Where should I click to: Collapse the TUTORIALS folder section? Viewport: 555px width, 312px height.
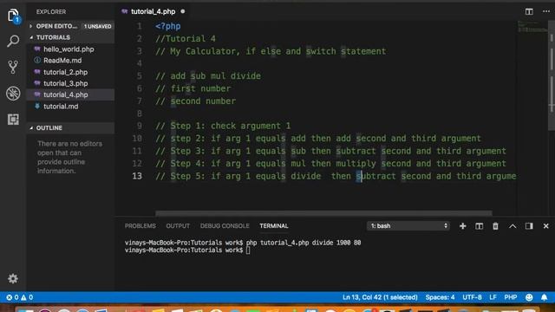[53, 37]
